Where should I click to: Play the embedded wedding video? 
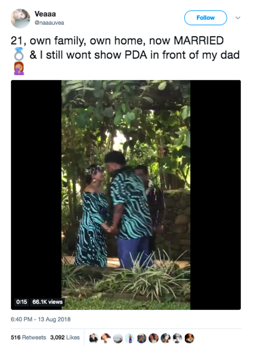tap(126, 195)
